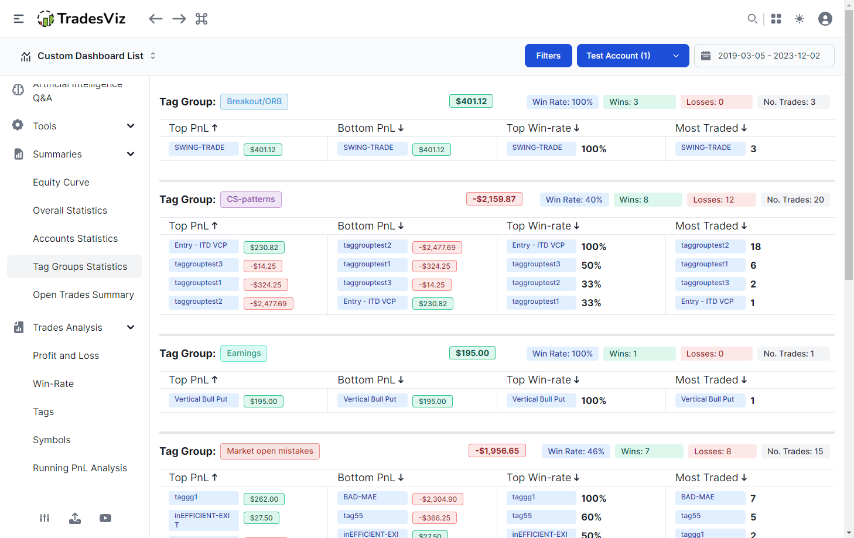Toggle Most Traded sort in CS-patterns group
This screenshot has height=538, width=854.
[x=711, y=226]
